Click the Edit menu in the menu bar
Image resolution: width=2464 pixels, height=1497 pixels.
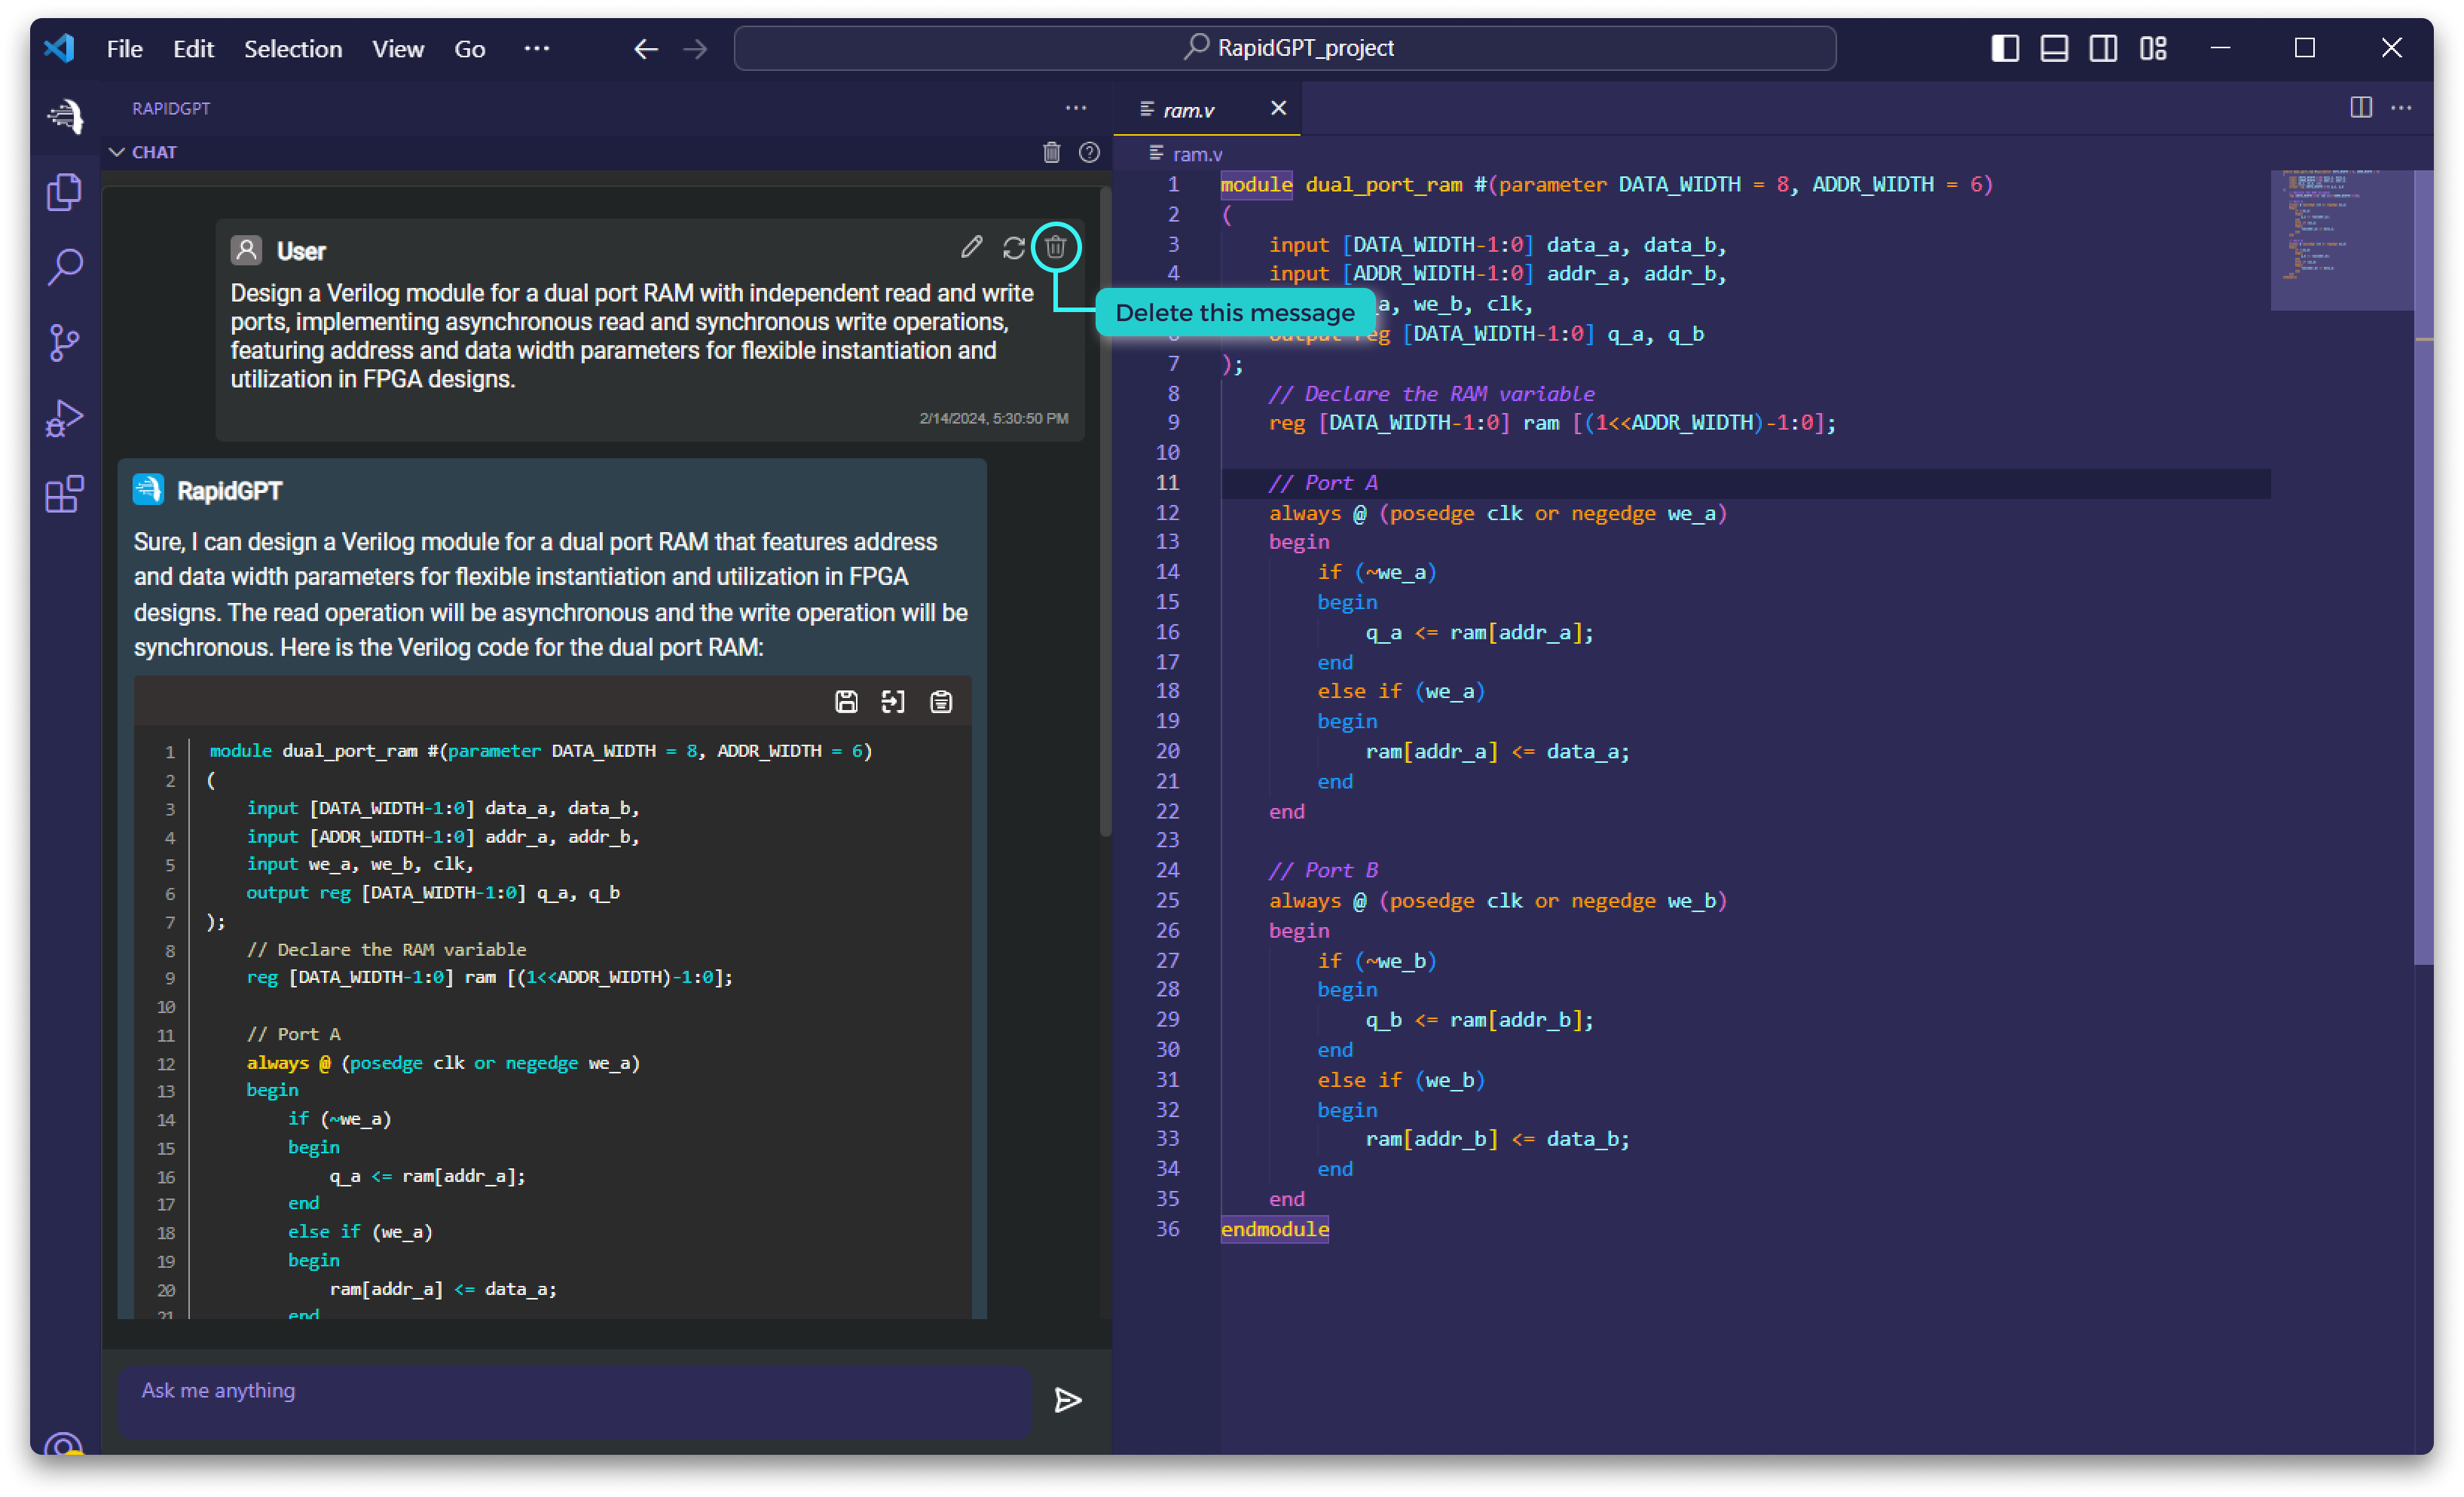click(192, 47)
